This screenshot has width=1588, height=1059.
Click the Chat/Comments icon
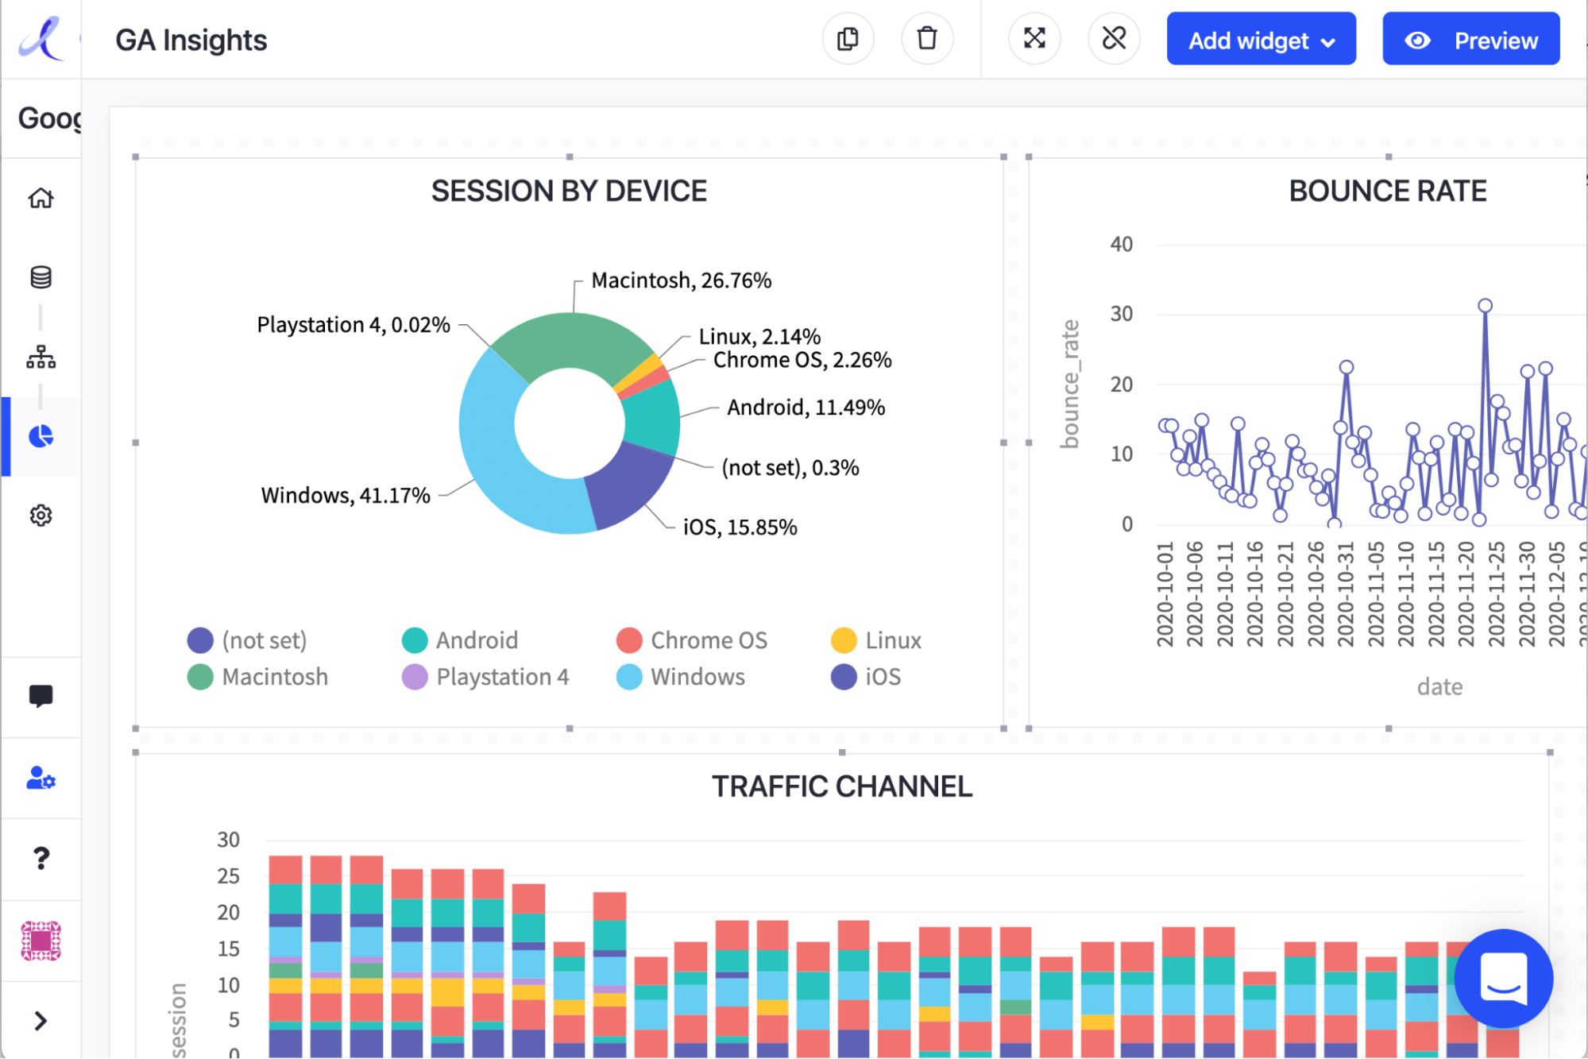coord(41,696)
